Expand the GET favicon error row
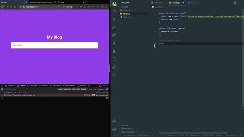The width and height of the screenshot is (244, 137). pos(2,95)
